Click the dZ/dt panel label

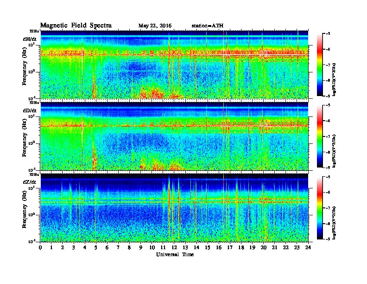30,182
